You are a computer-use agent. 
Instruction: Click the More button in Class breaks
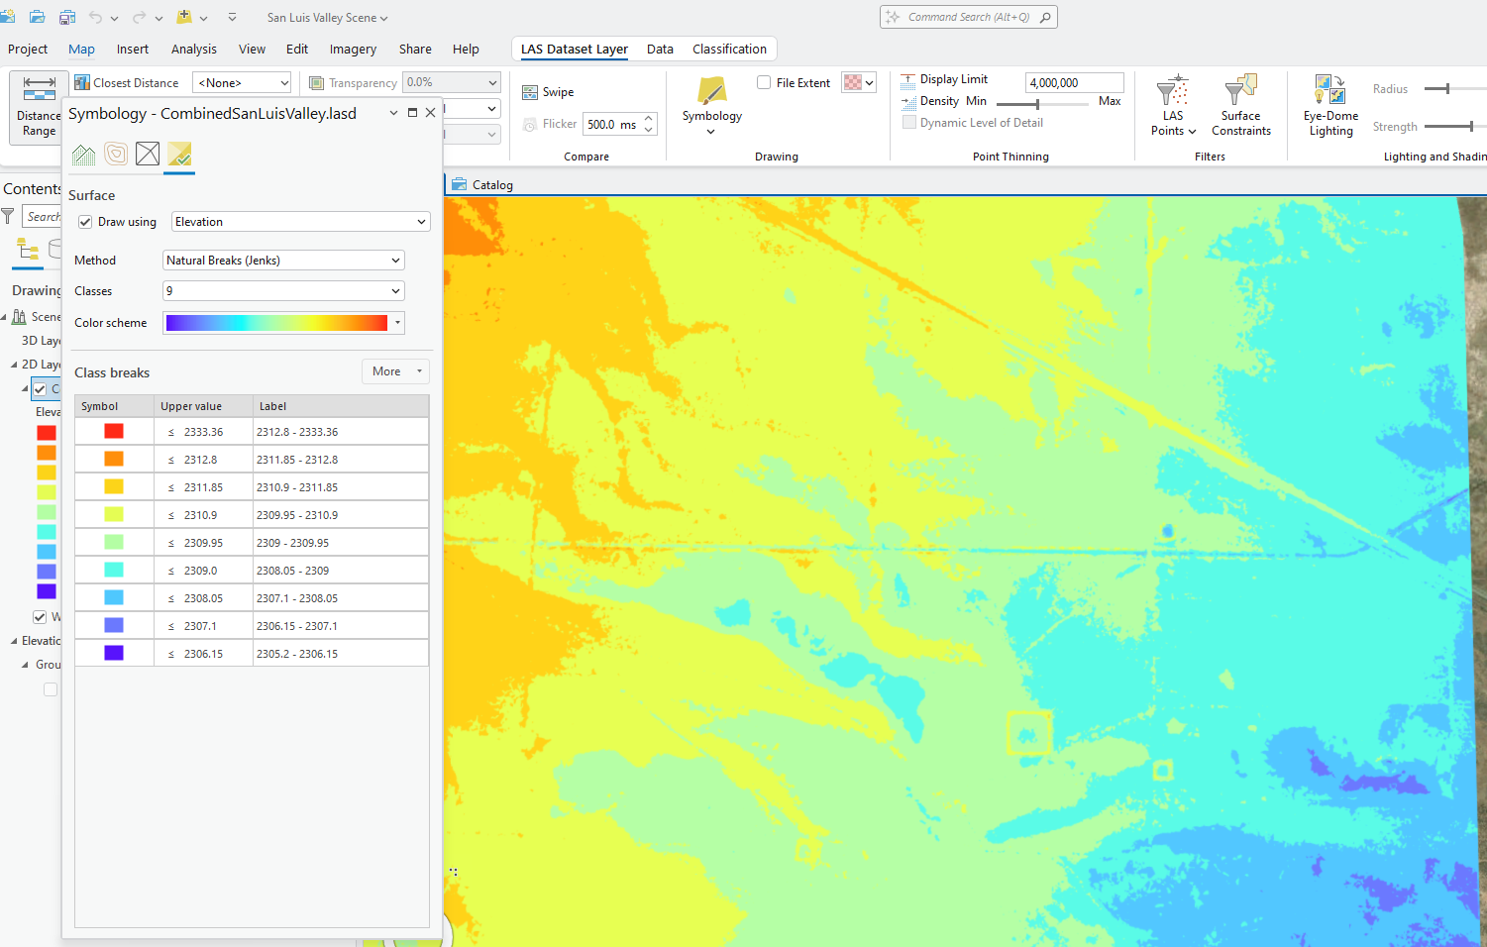click(395, 371)
